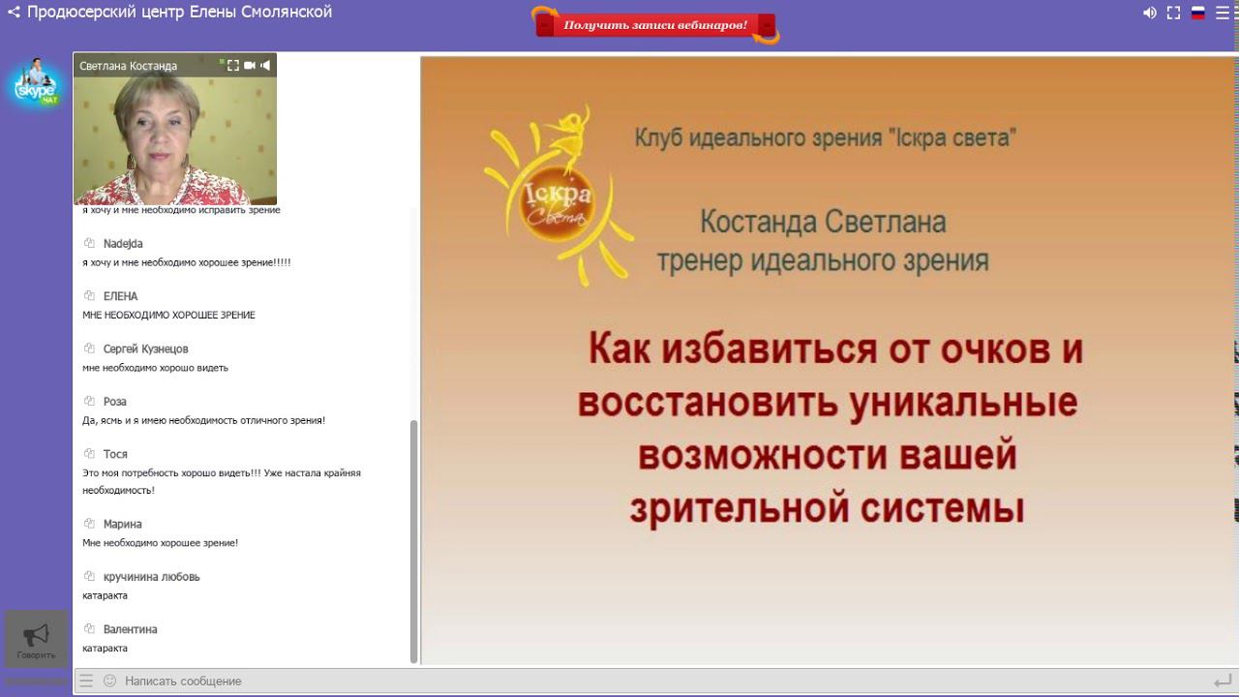Click the Говорить megaphone button
1239x697 pixels.
tap(36, 639)
